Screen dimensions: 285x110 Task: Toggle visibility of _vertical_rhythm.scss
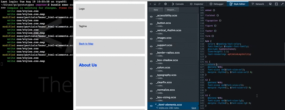pos(151,31)
